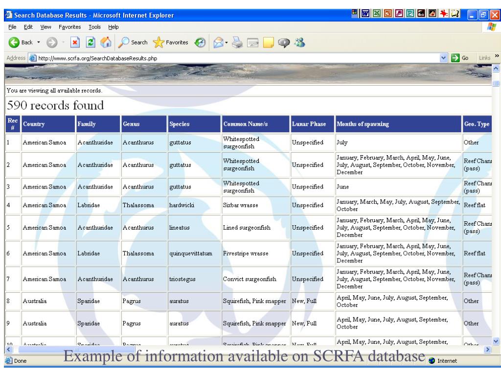Open the Help menu

114,27
